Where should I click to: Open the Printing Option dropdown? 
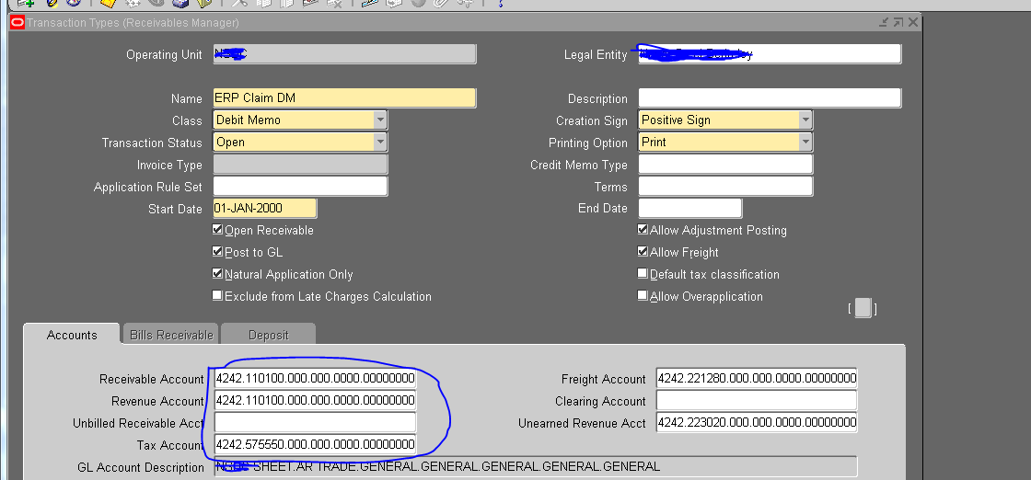coord(805,142)
